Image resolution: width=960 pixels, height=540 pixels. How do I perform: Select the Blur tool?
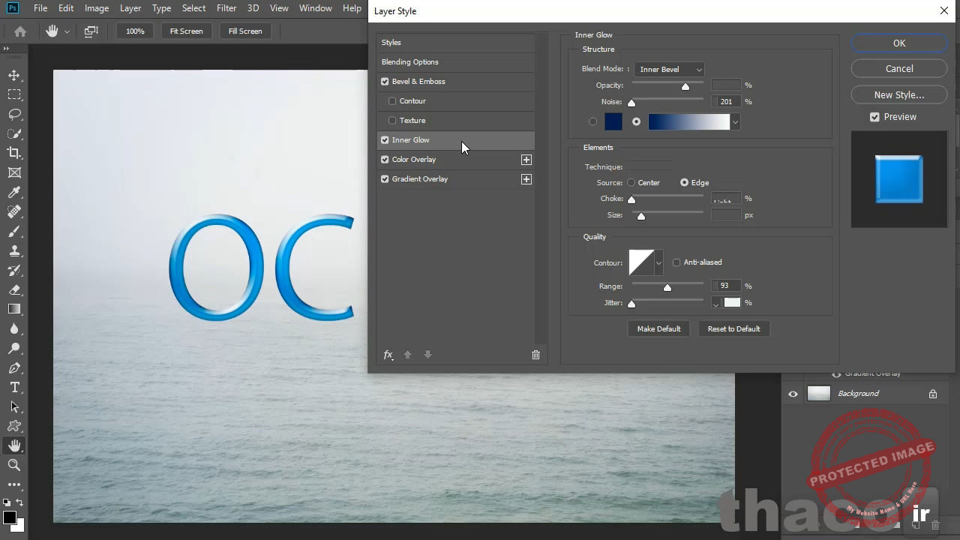point(14,328)
